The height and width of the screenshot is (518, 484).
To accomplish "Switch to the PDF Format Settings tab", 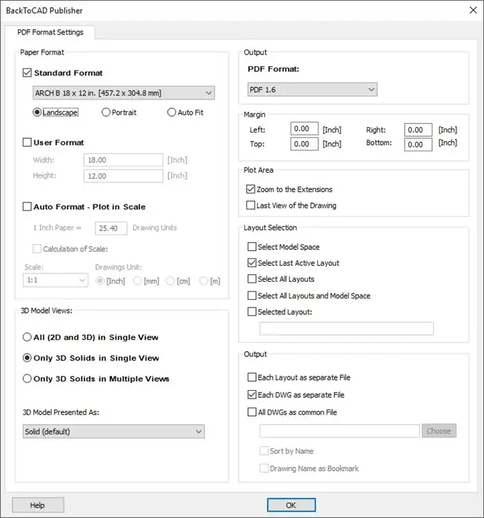I will pos(50,32).
